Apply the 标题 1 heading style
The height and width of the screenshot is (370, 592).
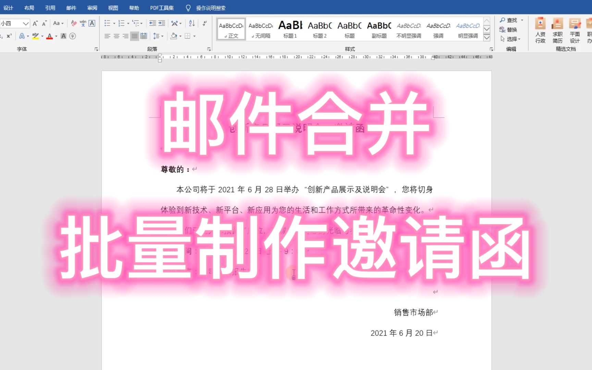(x=290, y=29)
